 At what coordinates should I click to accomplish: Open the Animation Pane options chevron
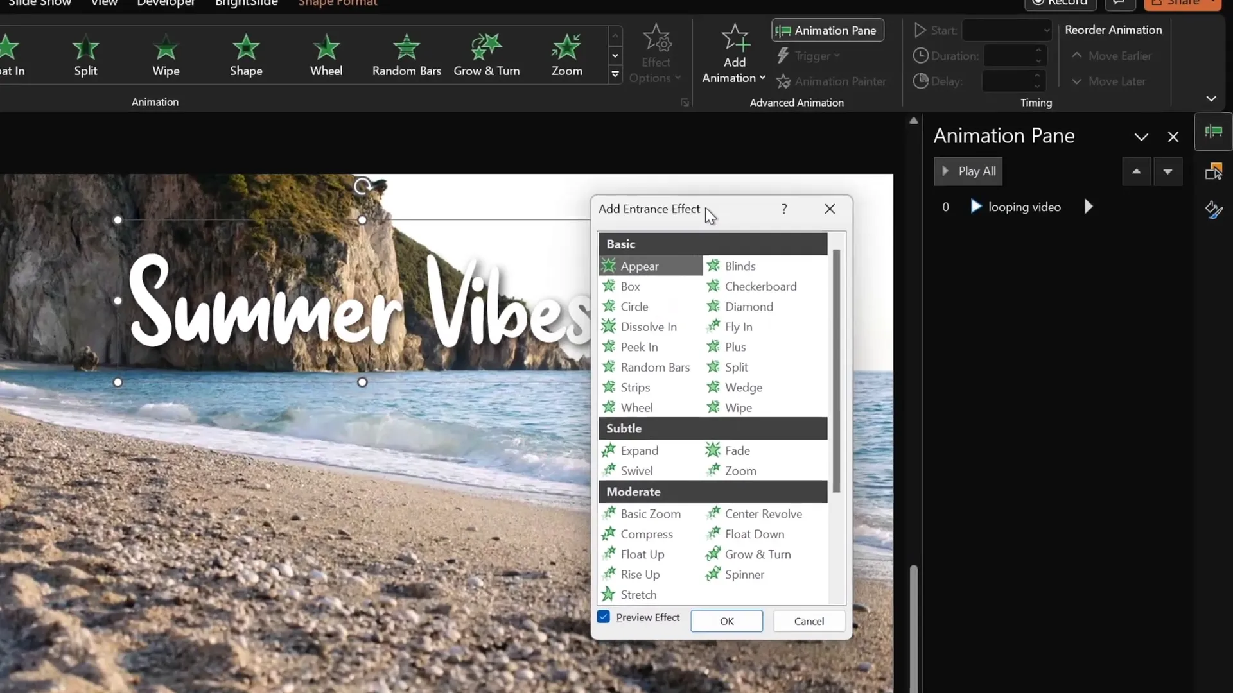tap(1141, 137)
